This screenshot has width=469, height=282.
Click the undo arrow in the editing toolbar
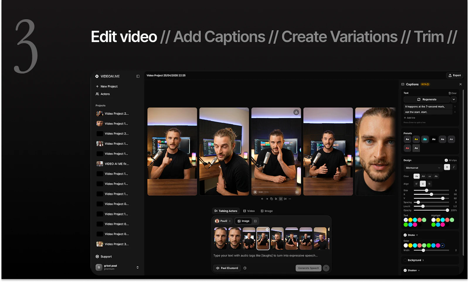[262, 199]
